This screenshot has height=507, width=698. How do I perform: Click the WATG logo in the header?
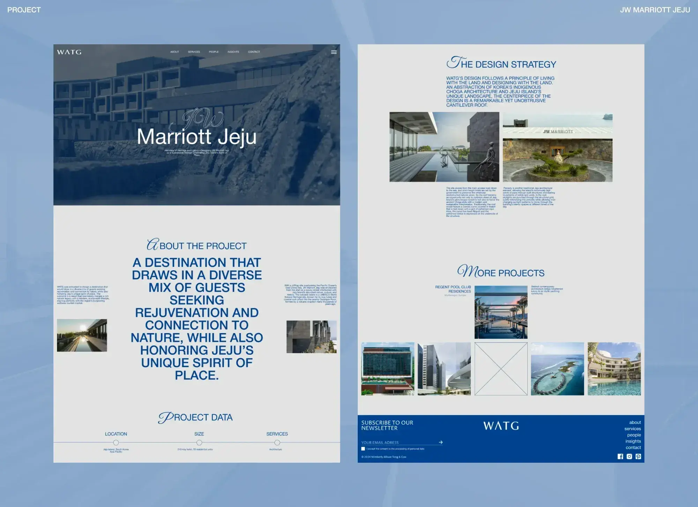(x=69, y=52)
